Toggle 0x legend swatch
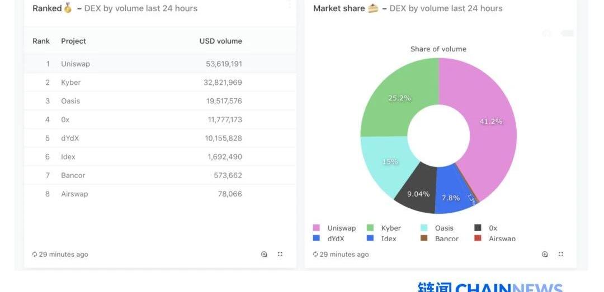Image resolution: width=604 pixels, height=292 pixels. 478,228
